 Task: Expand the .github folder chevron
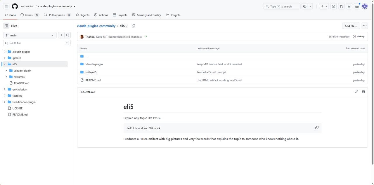point(5,58)
